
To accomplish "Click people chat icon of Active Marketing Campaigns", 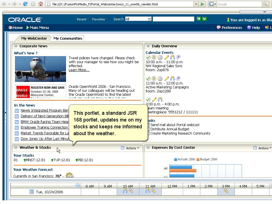I will tap(173, 78).
